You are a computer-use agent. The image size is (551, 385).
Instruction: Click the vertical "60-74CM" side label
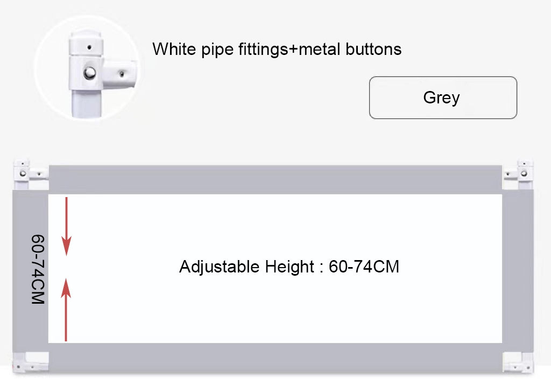(x=37, y=269)
